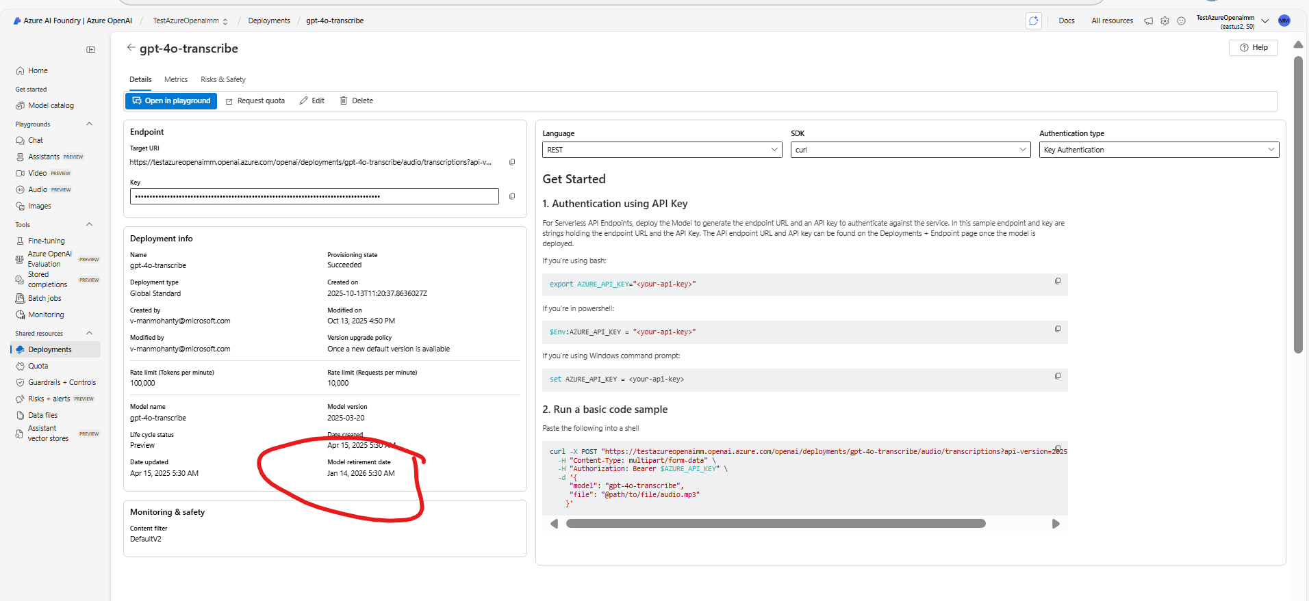The image size is (1309, 601).
Task: Open the MM account avatar
Action: 1284,21
